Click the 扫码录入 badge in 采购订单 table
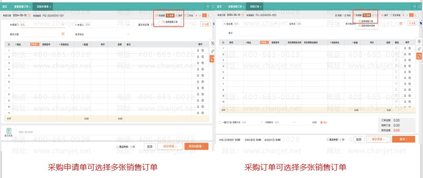This screenshot has width=423, height=178. tap(264, 42)
